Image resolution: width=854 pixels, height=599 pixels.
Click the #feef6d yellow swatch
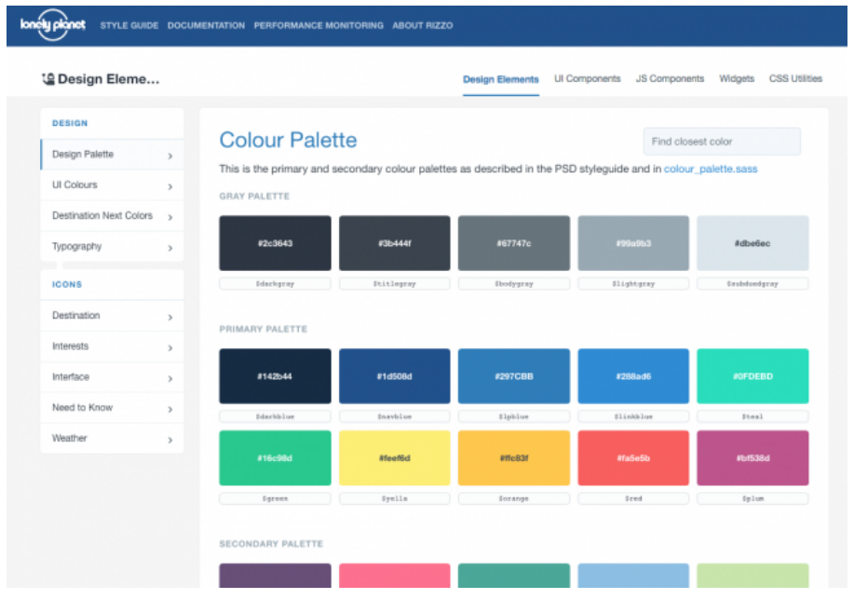[x=394, y=457]
